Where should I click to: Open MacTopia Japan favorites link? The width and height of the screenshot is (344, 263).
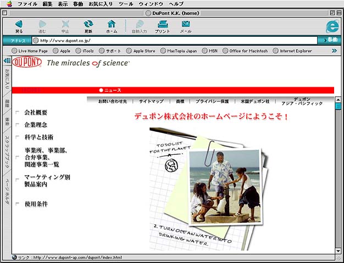[179, 51]
